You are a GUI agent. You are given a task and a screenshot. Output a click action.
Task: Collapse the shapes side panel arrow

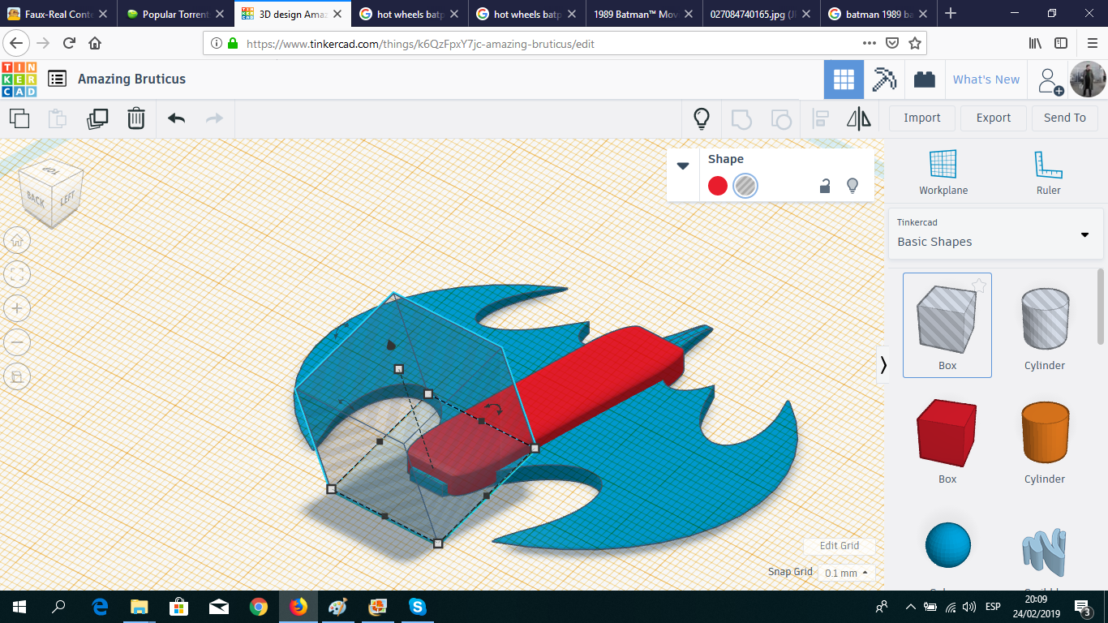tap(883, 366)
